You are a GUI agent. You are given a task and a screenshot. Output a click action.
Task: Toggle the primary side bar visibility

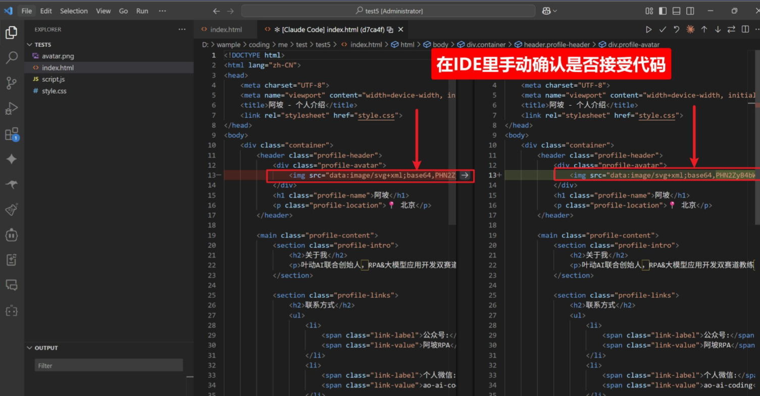coord(663,11)
